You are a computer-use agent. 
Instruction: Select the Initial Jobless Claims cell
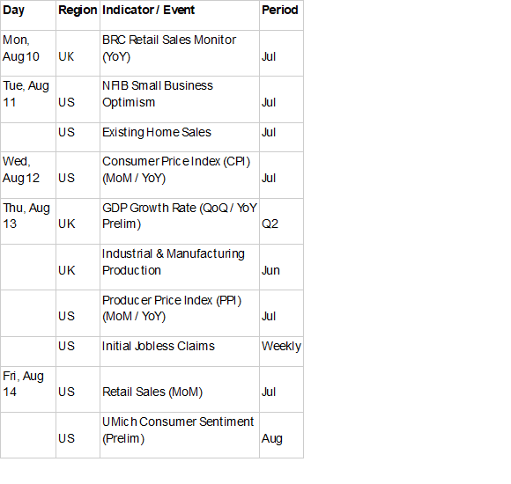tap(180, 351)
